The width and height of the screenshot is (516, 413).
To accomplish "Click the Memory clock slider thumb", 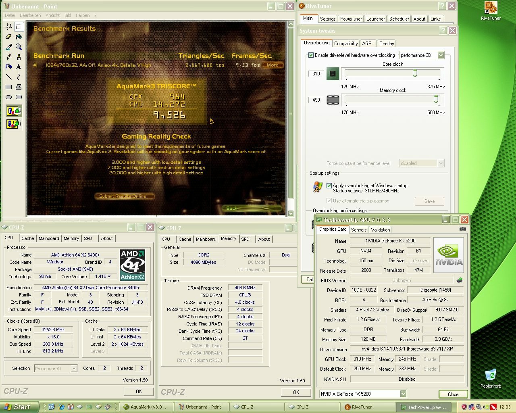I will 436,99.
